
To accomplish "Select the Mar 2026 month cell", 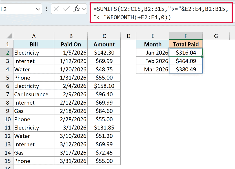I will point(153,69).
